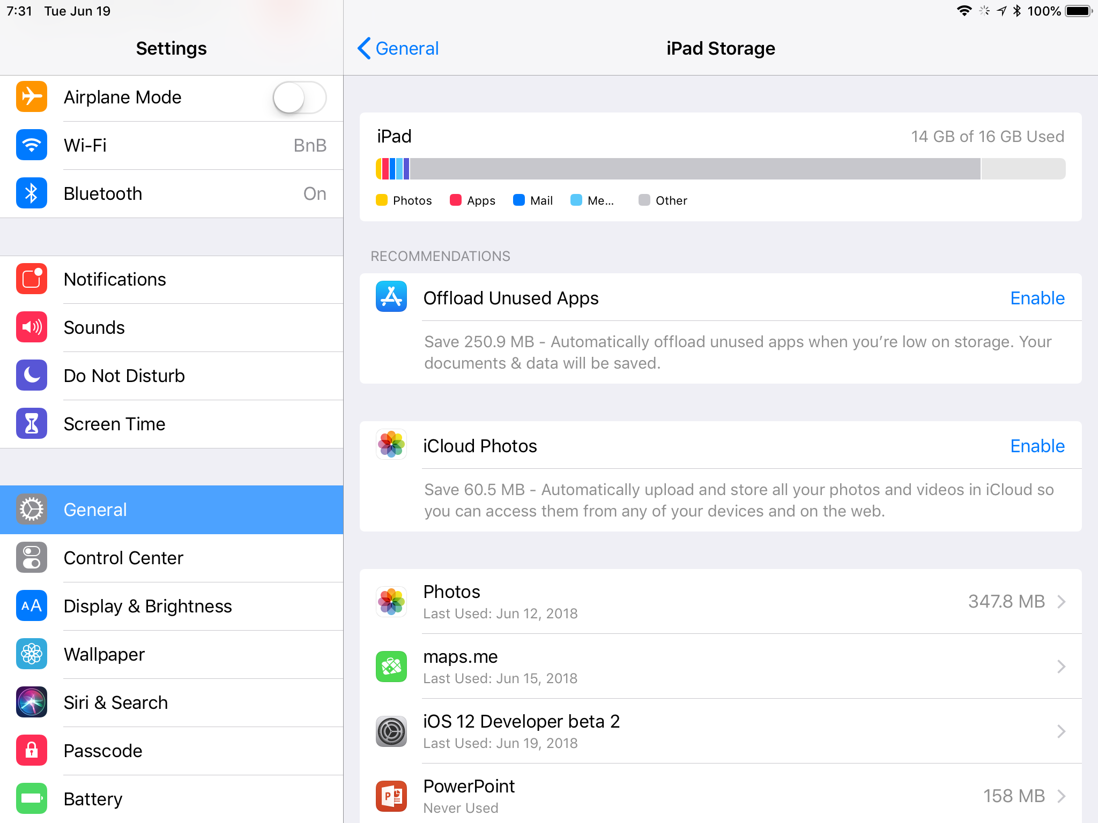Screen dimensions: 1098x823
Task: Tap the yellow Photos legend swatch
Action: pos(382,200)
